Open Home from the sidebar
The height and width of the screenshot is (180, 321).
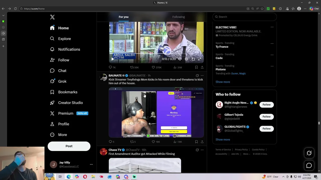[x=59, y=28]
